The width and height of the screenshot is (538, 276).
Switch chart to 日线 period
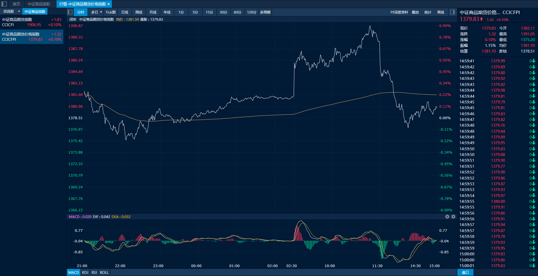tap(125, 12)
